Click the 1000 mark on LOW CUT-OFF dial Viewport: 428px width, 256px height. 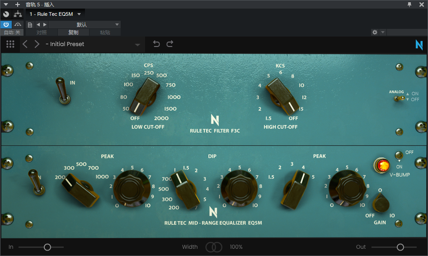point(174,97)
